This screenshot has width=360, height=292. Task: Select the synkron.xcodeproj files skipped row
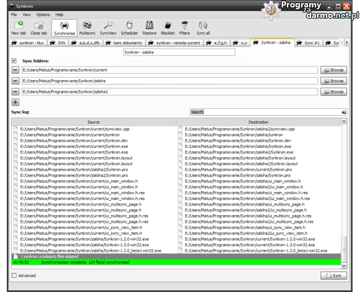click(176, 257)
